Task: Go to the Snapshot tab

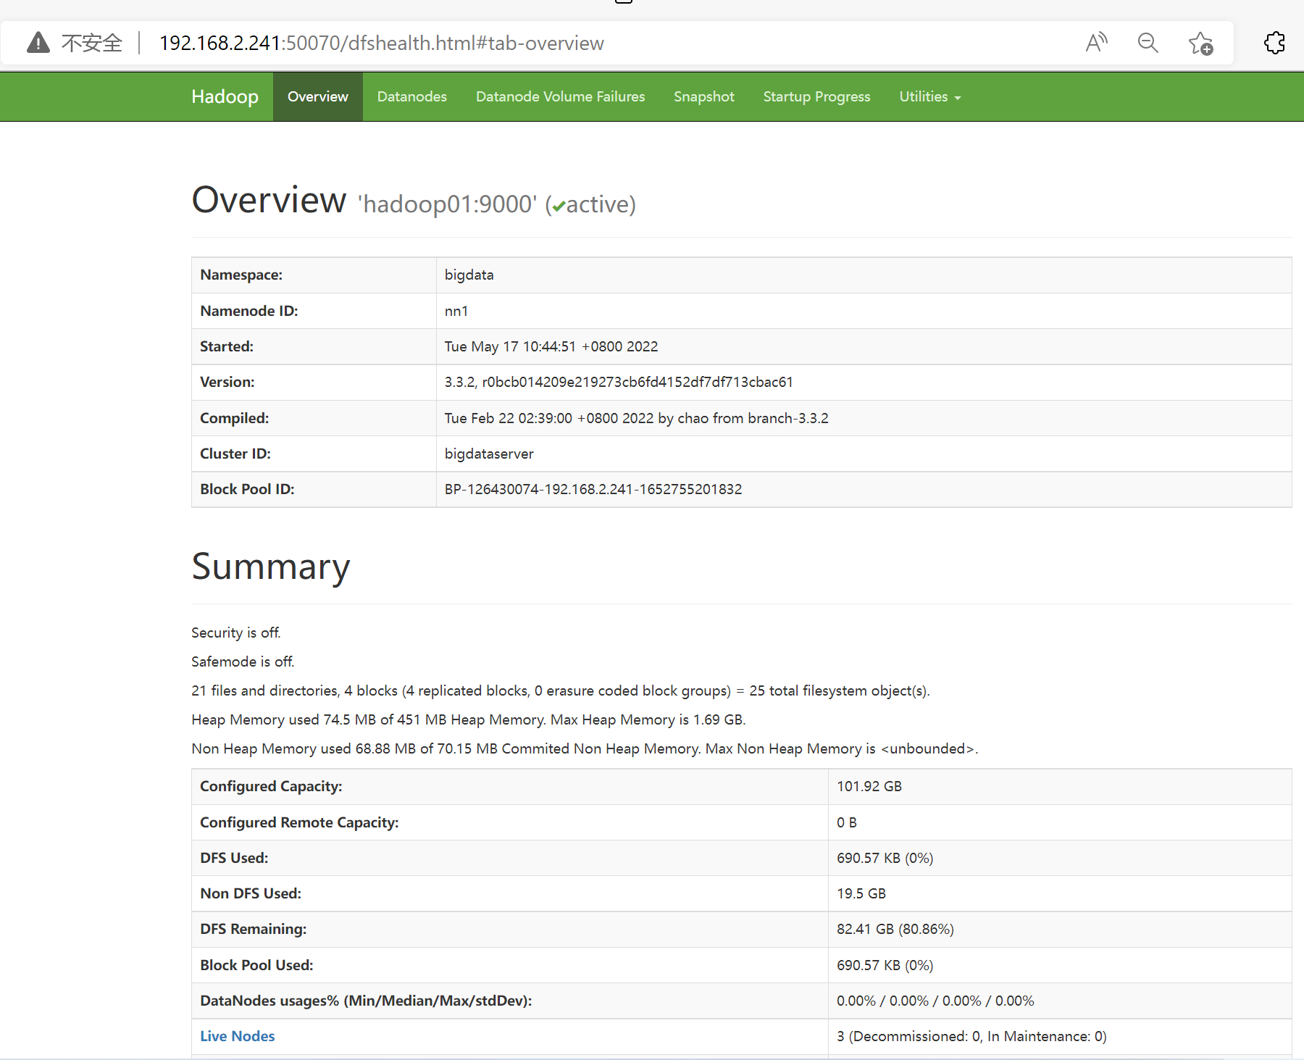Action: pyautogui.click(x=703, y=97)
